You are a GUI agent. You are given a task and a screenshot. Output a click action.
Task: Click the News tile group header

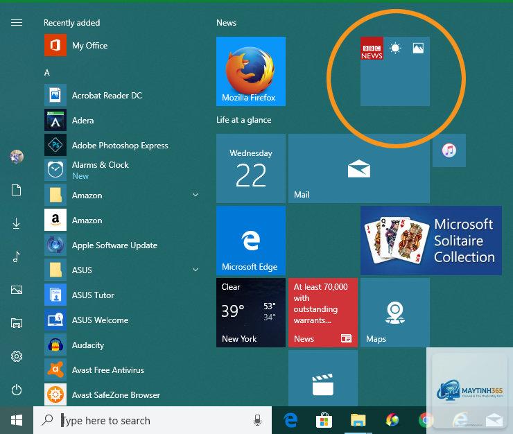click(x=227, y=23)
